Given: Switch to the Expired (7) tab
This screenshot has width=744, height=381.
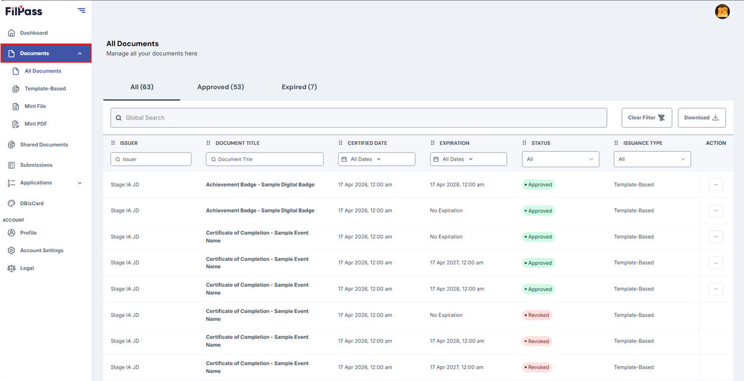Looking at the screenshot, I should tap(299, 87).
